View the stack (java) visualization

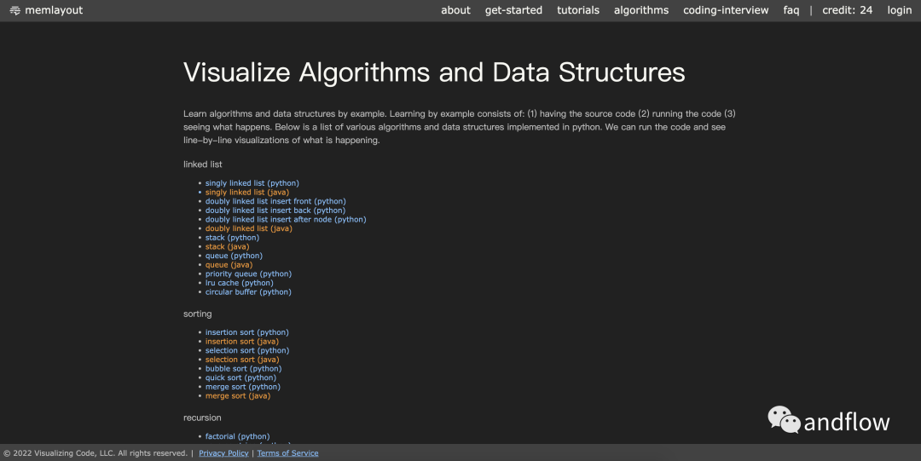pyautogui.click(x=229, y=246)
